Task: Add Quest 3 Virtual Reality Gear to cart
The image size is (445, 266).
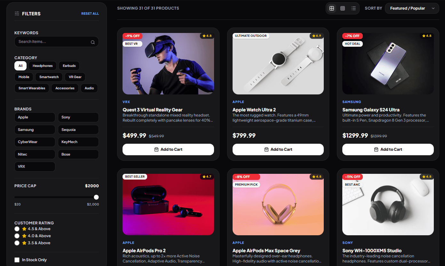Action: tap(168, 149)
